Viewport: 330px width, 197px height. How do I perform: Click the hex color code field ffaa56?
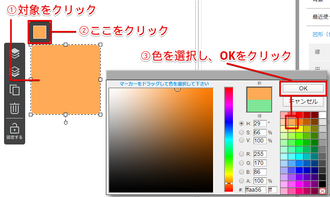point(255,190)
